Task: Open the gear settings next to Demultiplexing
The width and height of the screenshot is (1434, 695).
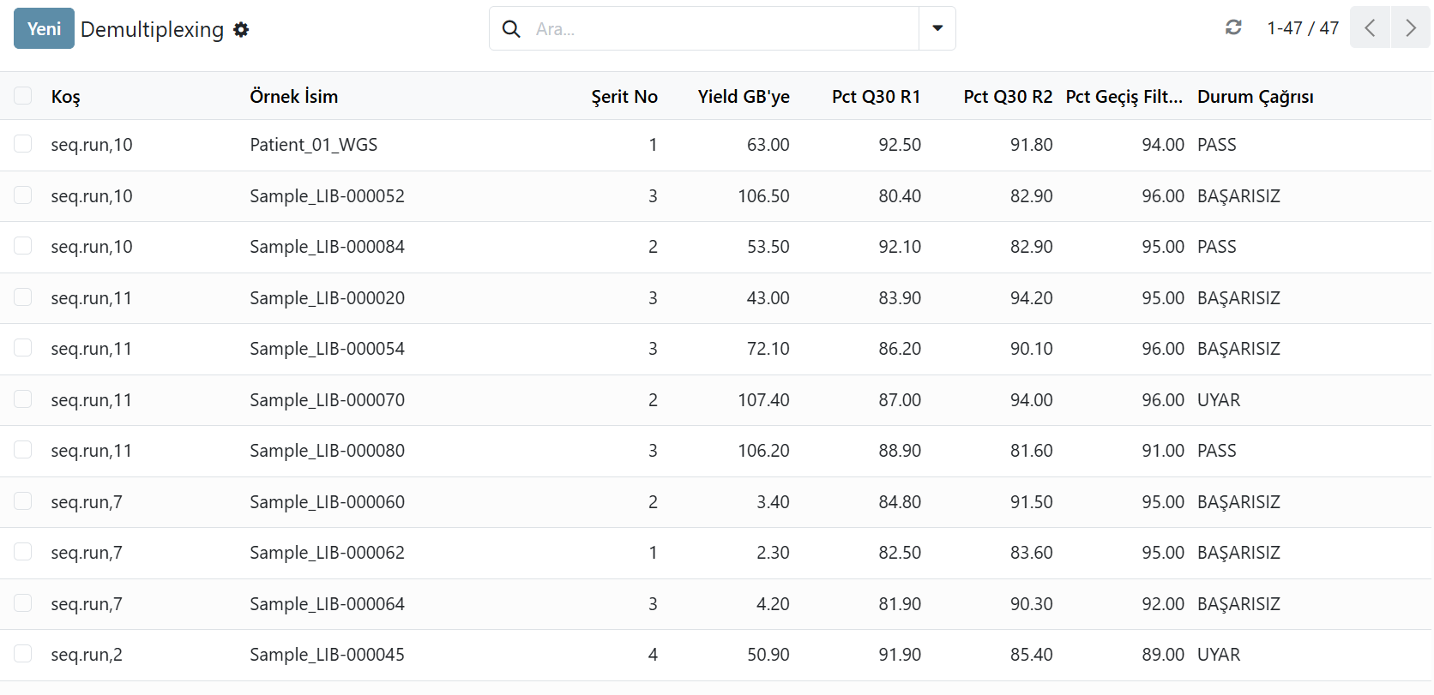Action: click(241, 29)
